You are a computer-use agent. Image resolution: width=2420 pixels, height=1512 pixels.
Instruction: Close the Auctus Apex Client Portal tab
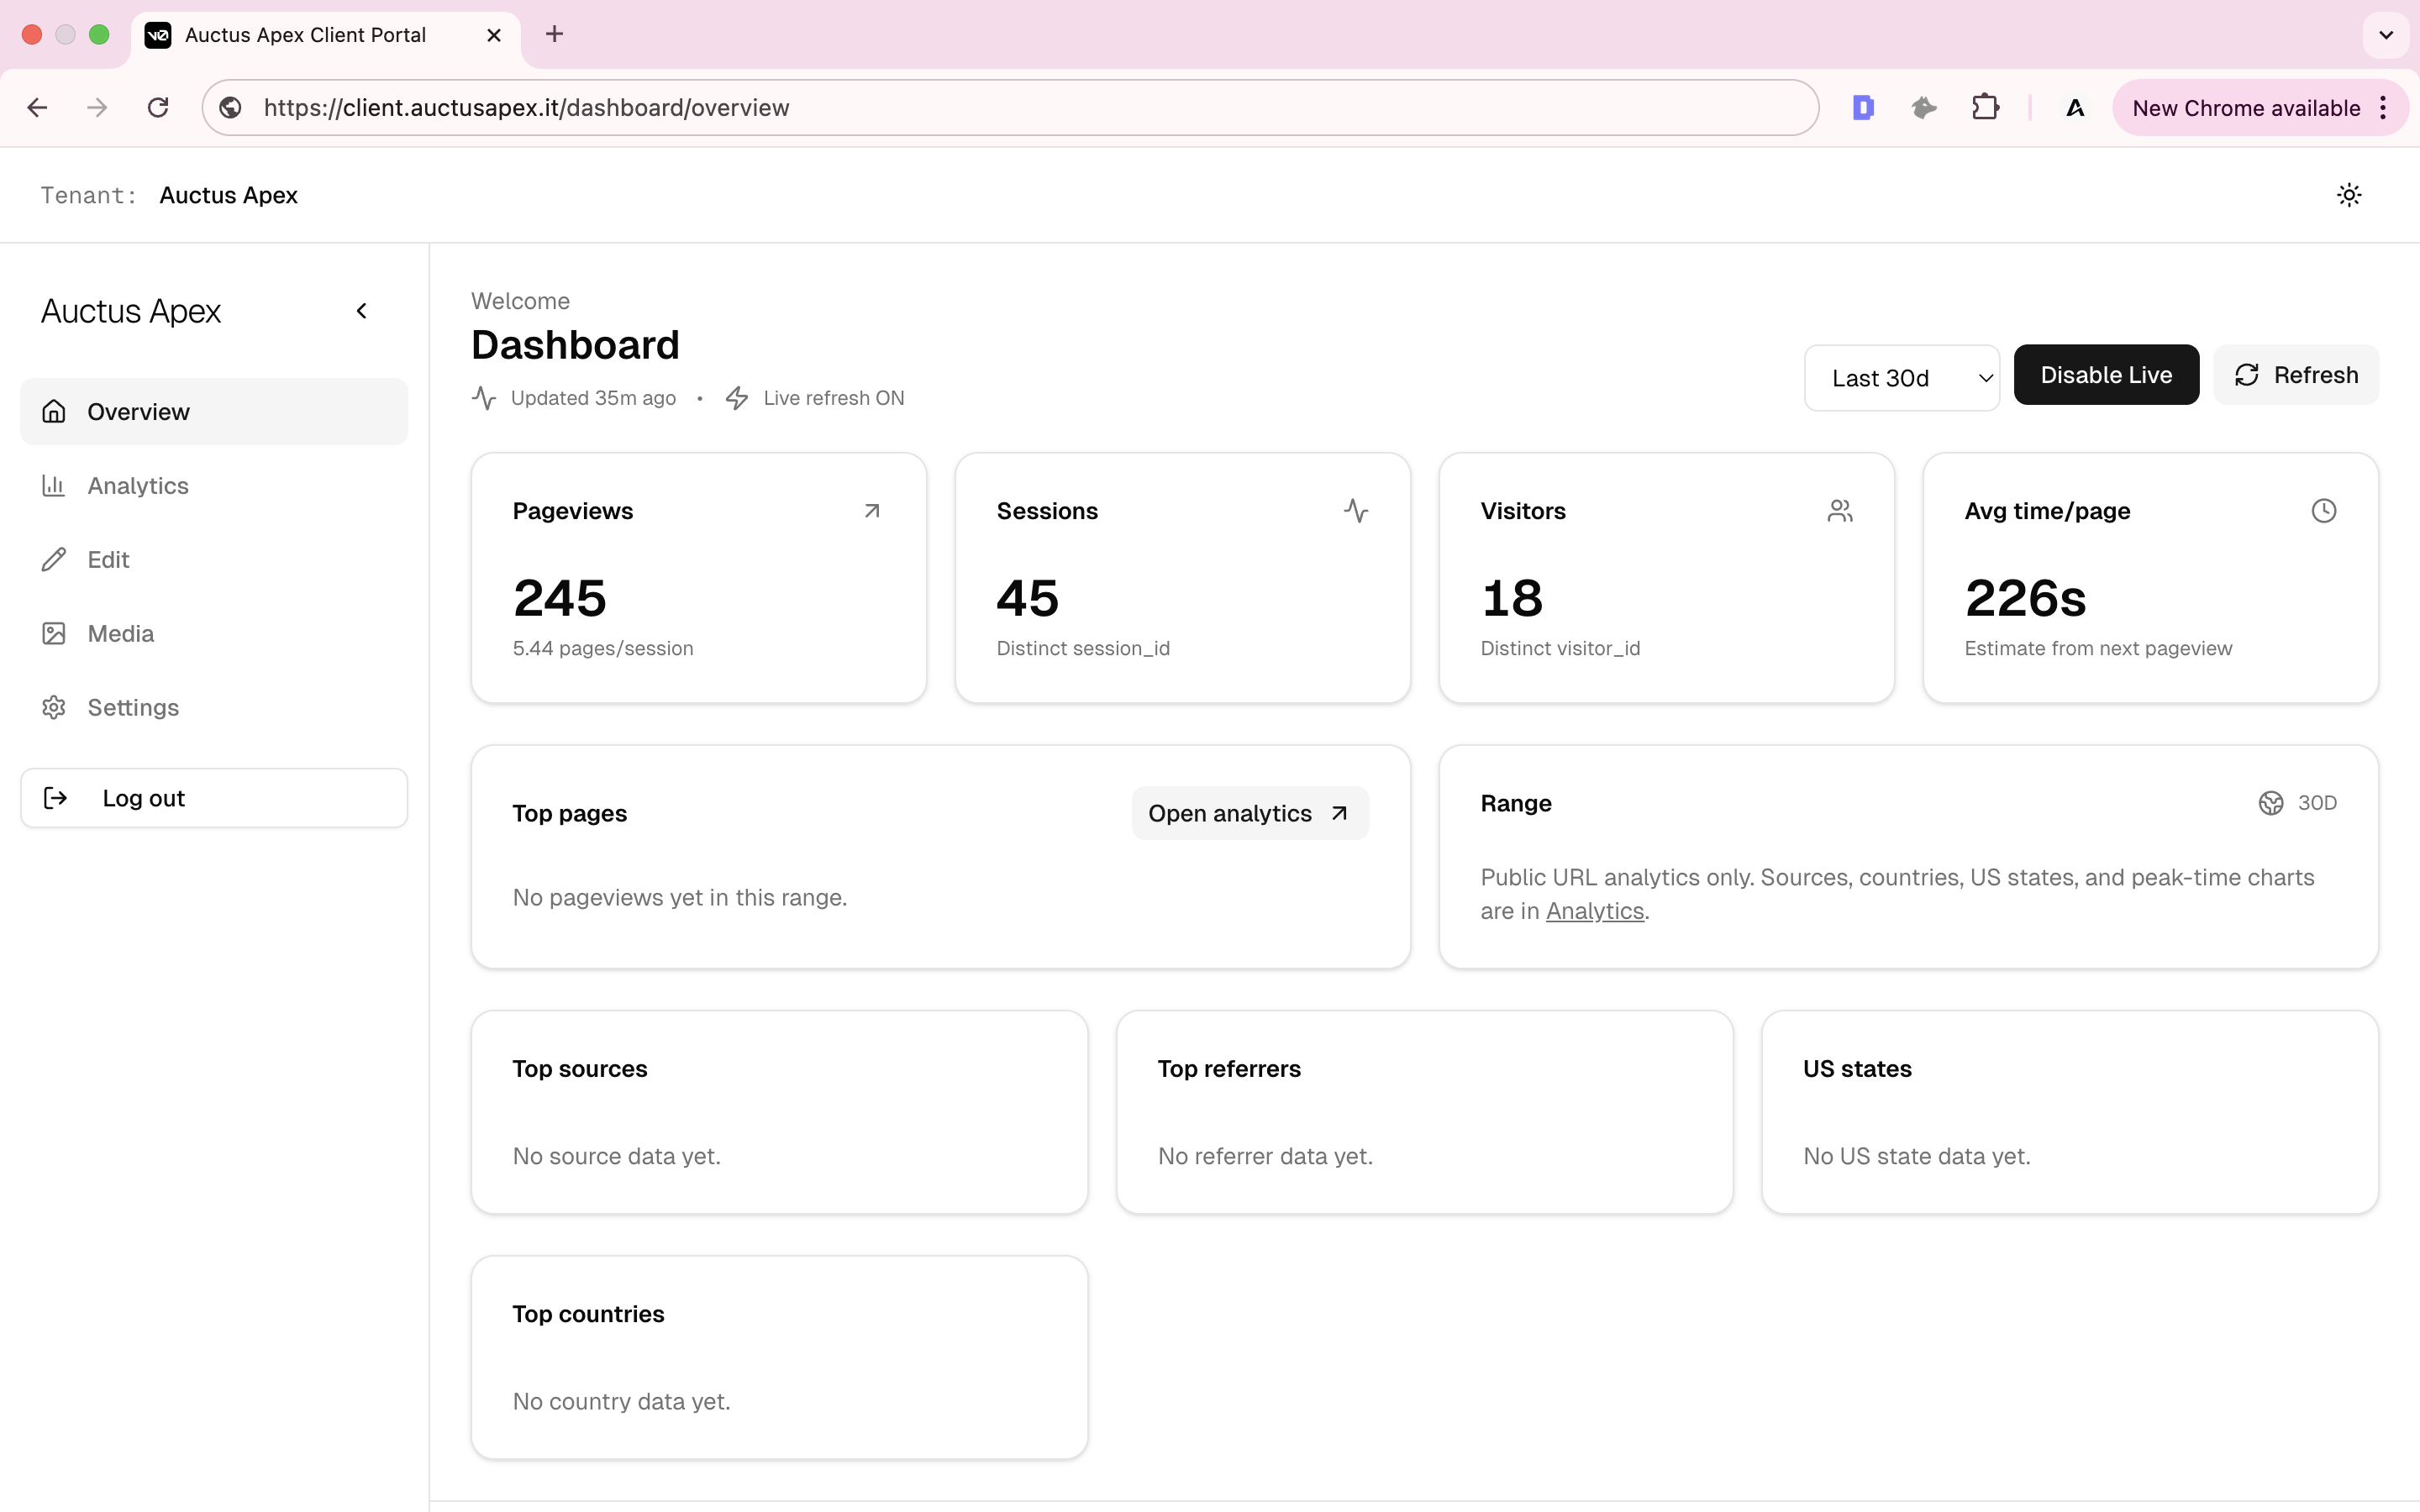coord(494,35)
